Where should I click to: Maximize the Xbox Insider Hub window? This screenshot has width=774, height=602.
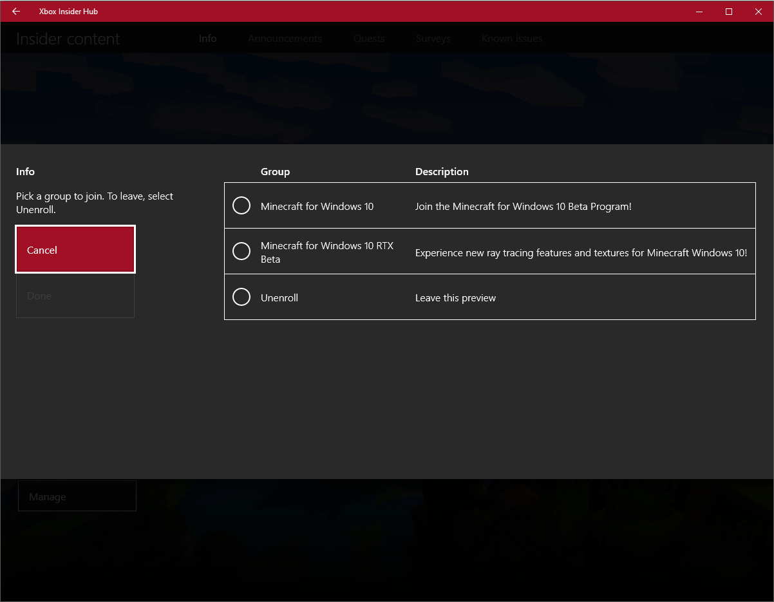(x=729, y=11)
